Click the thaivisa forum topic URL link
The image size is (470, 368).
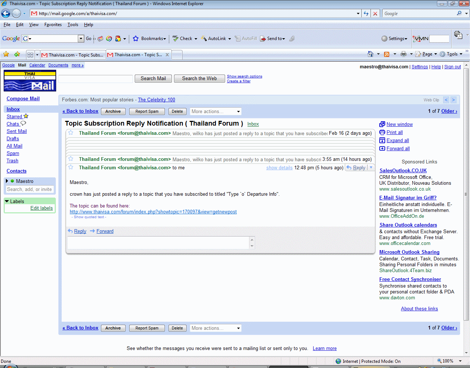(153, 212)
